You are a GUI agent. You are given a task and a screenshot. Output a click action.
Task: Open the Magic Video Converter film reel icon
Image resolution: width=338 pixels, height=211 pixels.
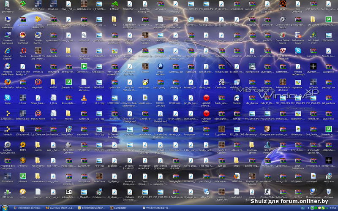point(68,145)
